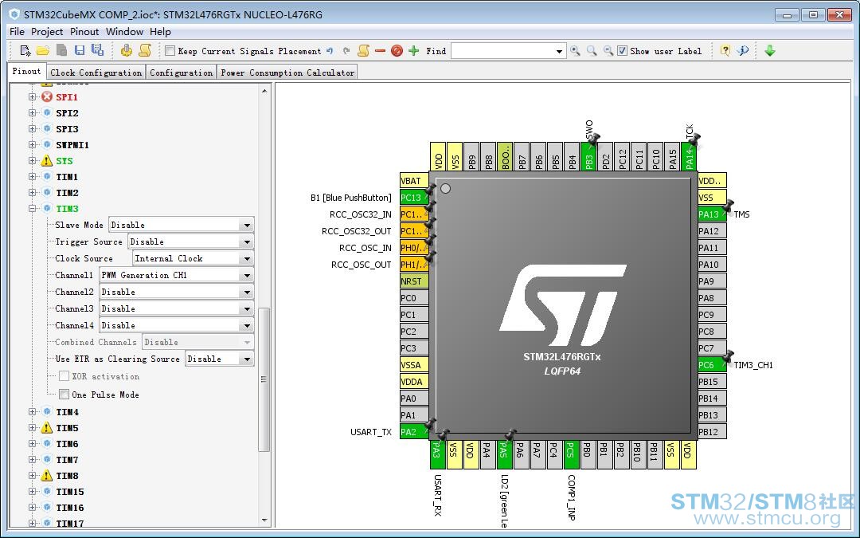
Task: Click the green PC13 pin on chip
Action: coord(414,198)
